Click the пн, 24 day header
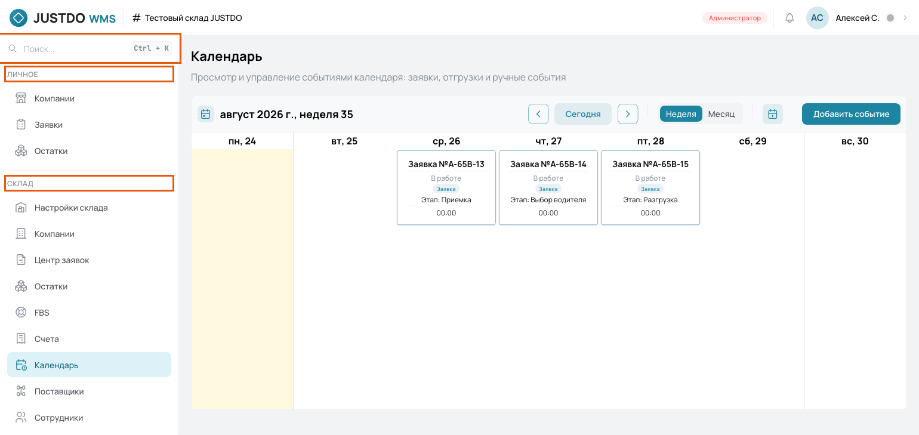The height and width of the screenshot is (435, 919). click(242, 141)
